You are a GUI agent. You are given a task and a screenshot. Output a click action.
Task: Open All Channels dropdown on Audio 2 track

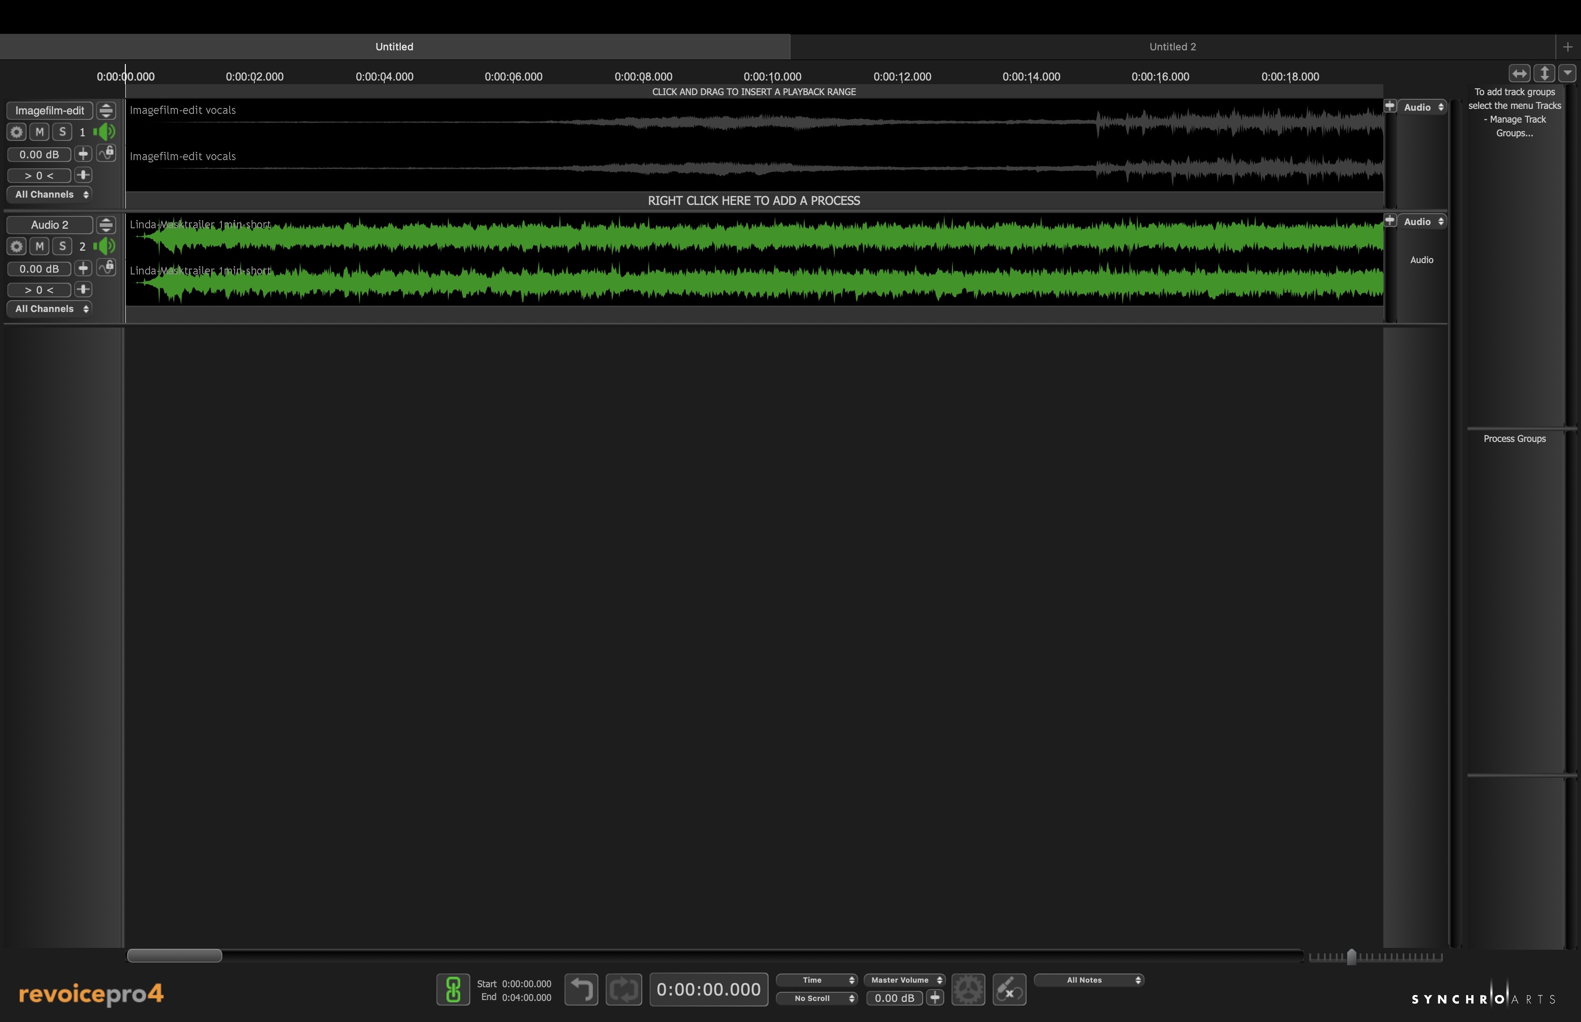50,309
